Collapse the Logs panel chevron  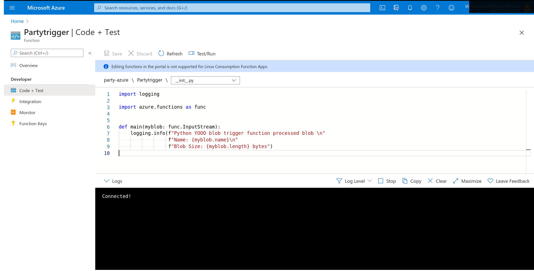coord(107,181)
